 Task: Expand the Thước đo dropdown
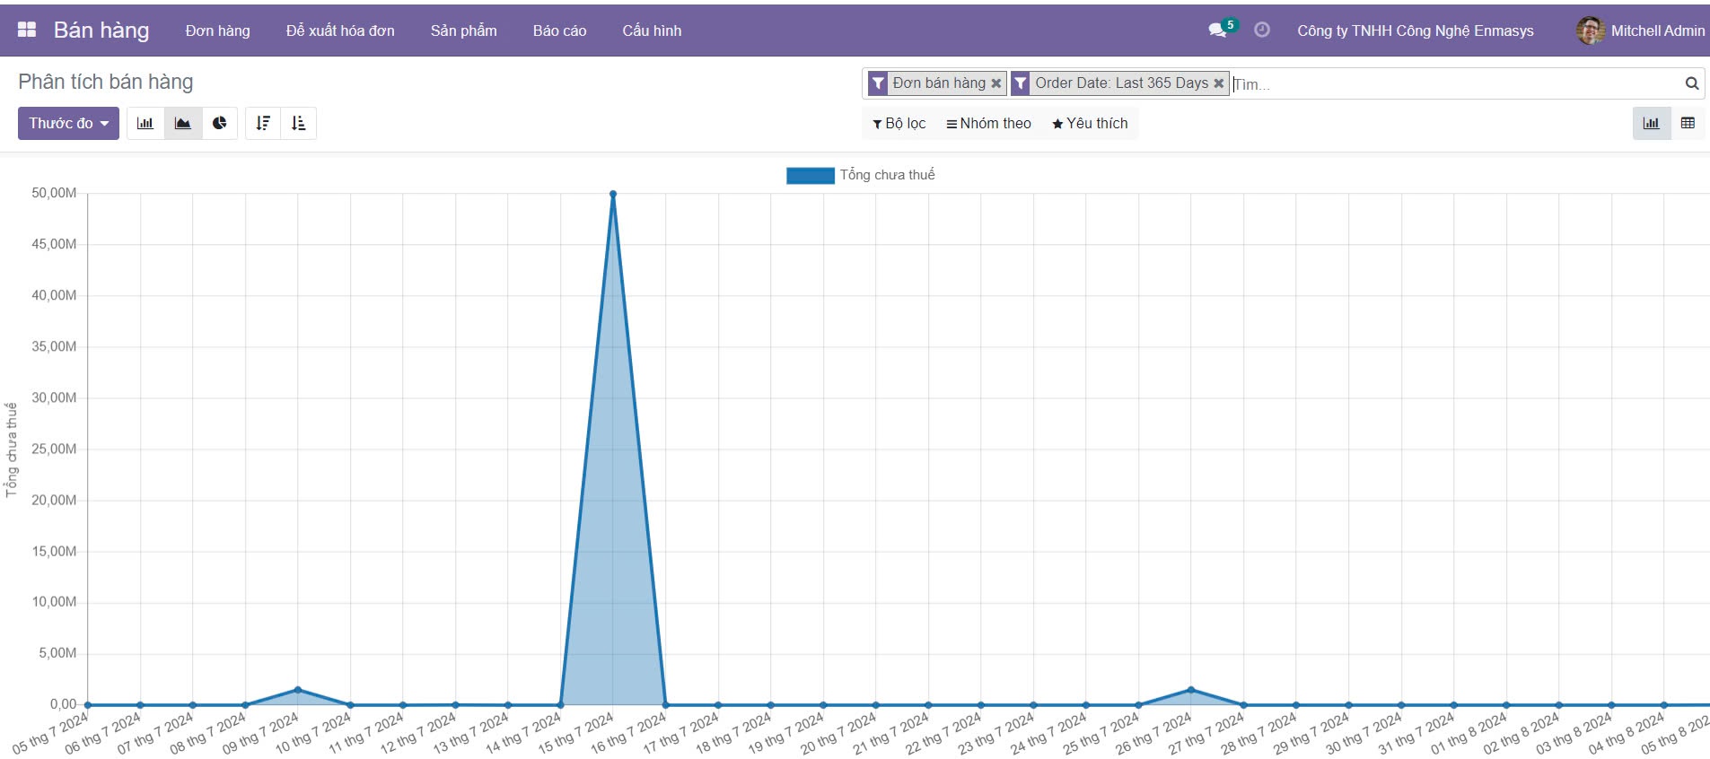[x=68, y=123]
